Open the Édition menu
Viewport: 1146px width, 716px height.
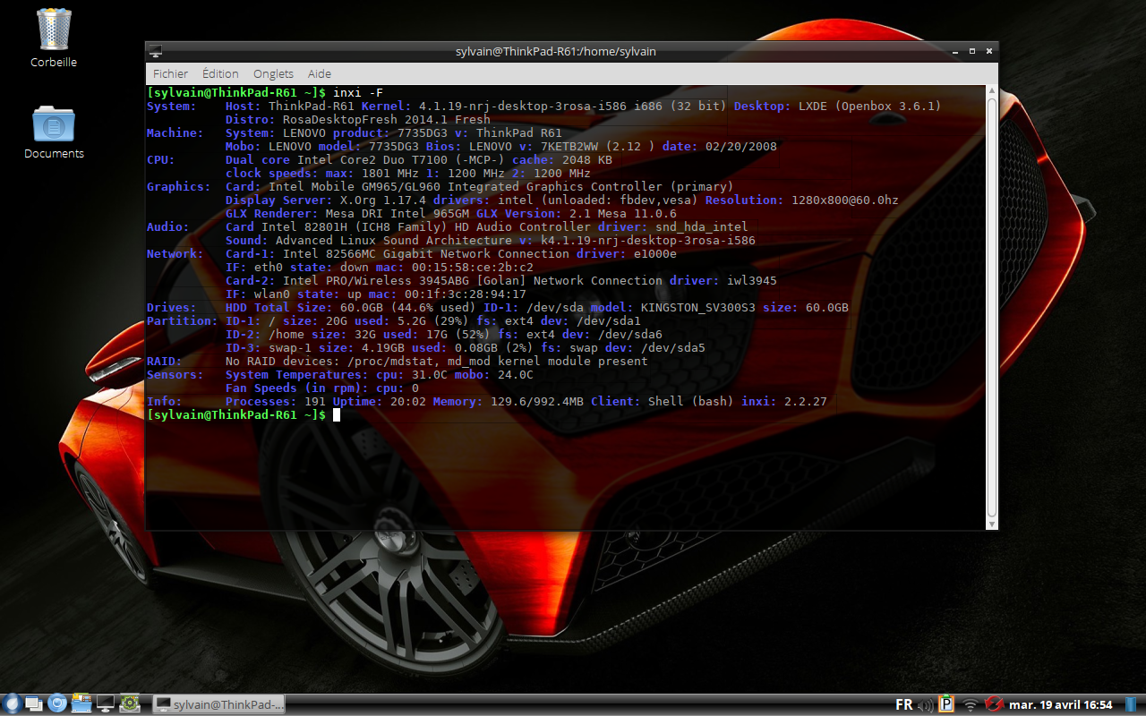click(x=220, y=74)
